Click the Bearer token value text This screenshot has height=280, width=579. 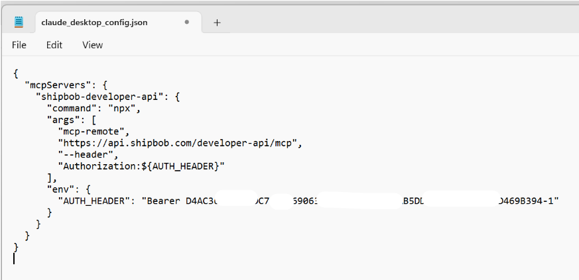pos(350,201)
